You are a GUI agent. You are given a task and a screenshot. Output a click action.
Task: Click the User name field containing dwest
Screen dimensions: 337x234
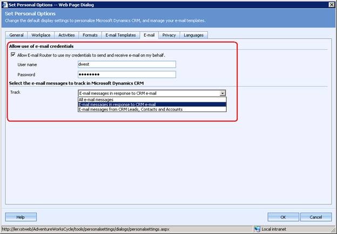(x=127, y=64)
